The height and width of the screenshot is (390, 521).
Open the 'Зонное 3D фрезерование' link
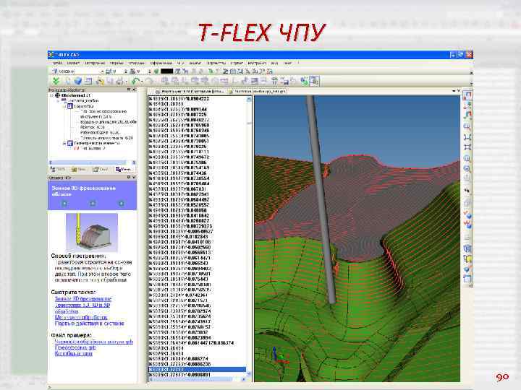(x=83, y=299)
